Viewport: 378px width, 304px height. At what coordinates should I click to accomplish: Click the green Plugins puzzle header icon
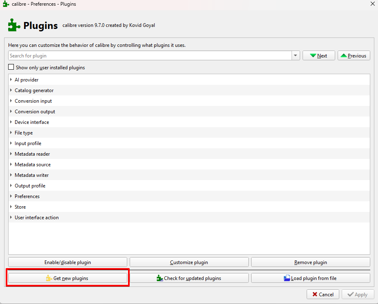(14, 25)
